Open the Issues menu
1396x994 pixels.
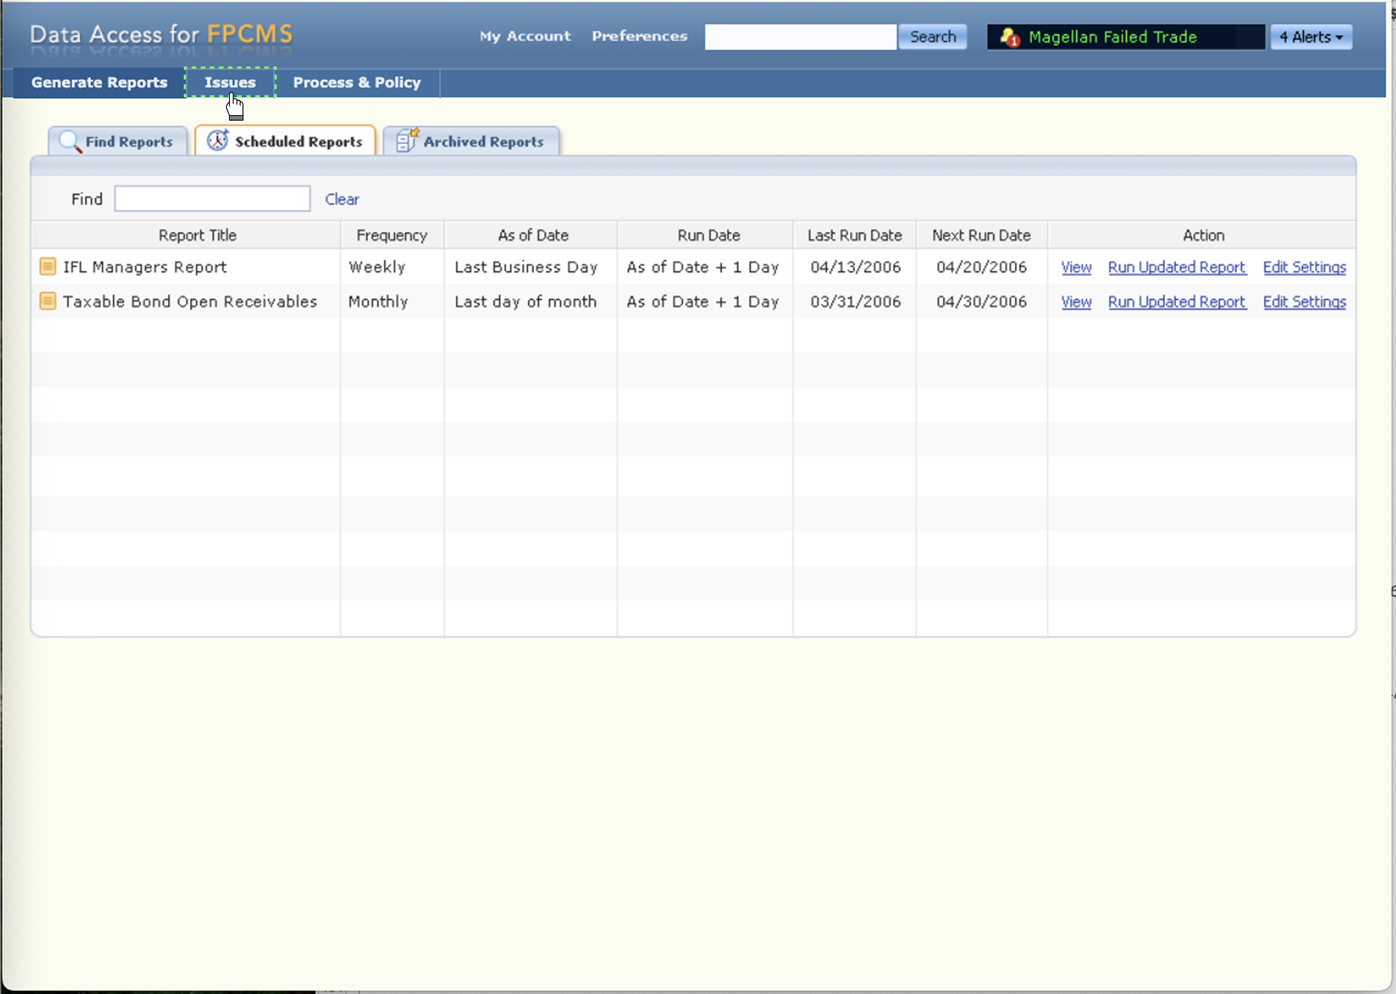[230, 83]
